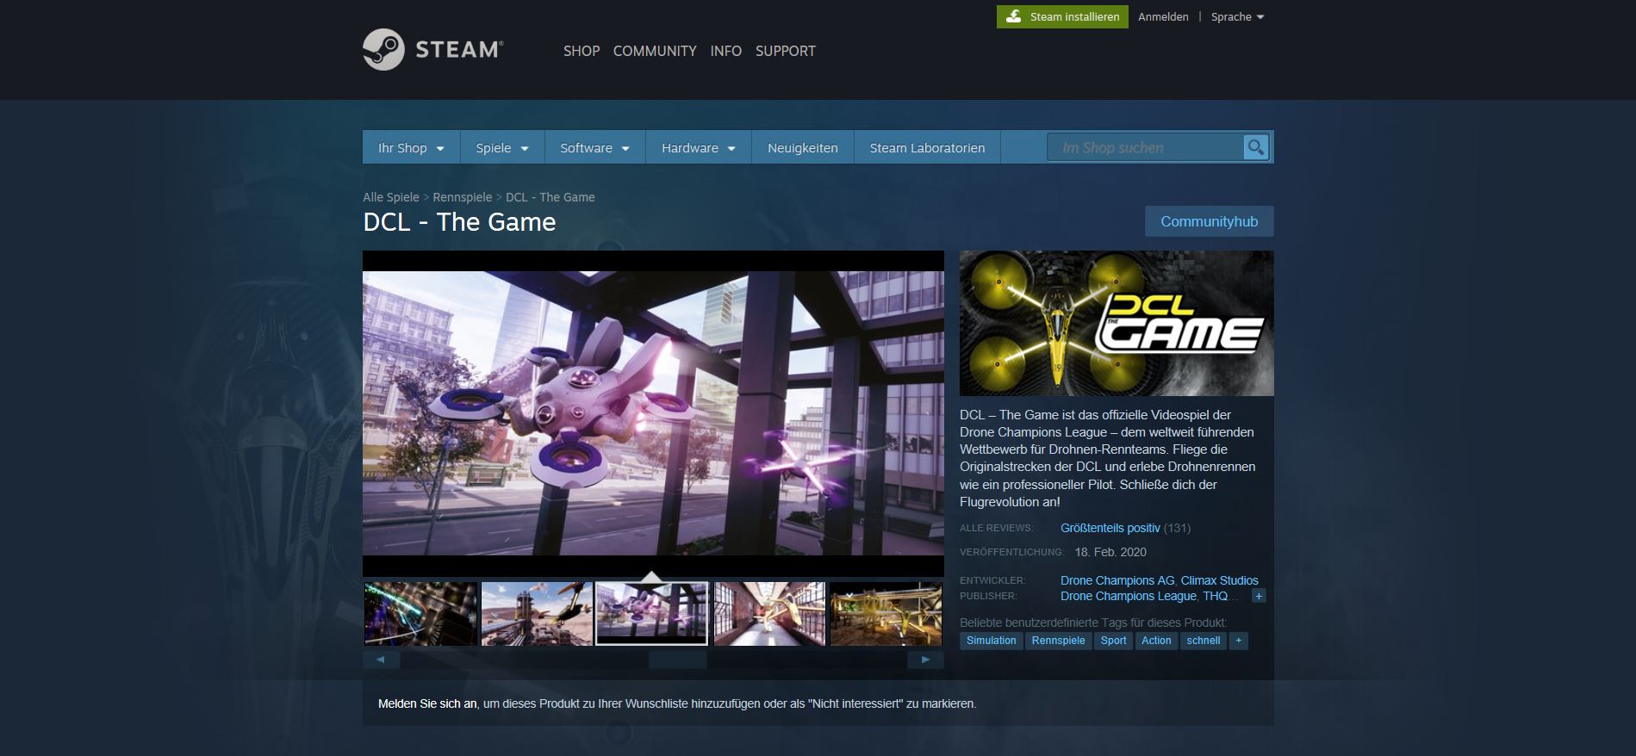The width and height of the screenshot is (1636, 756).
Task: Select the fourth thumbnail with indoor corridor
Action: 769,614
